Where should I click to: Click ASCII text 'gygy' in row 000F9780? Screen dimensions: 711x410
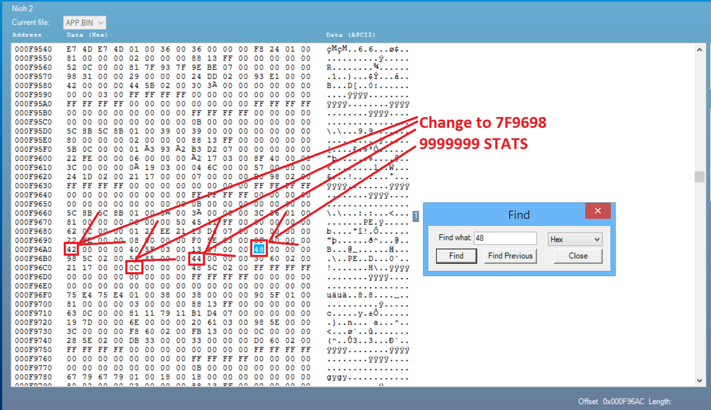tap(337, 377)
